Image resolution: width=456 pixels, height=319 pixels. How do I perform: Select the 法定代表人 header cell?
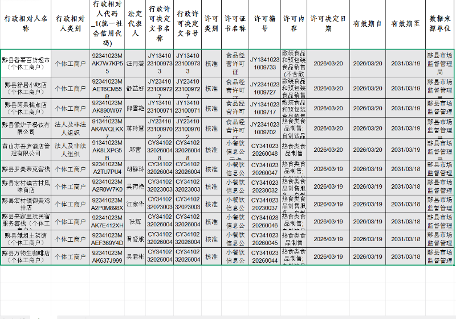[135, 23]
